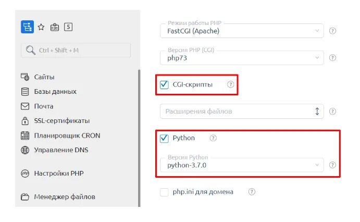
Task: Open SSL-сертификаты section
Action: pos(61,121)
